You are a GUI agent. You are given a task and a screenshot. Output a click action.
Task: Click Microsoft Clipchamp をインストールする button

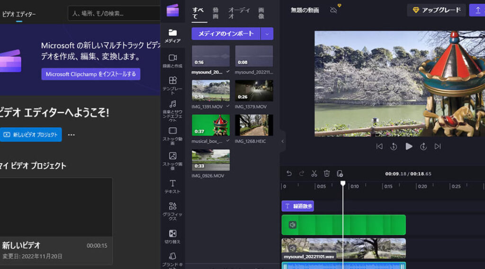pos(90,74)
